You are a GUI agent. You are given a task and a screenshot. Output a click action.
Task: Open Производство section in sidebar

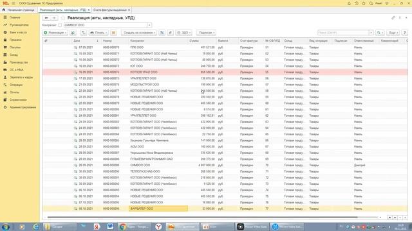(x=19, y=62)
